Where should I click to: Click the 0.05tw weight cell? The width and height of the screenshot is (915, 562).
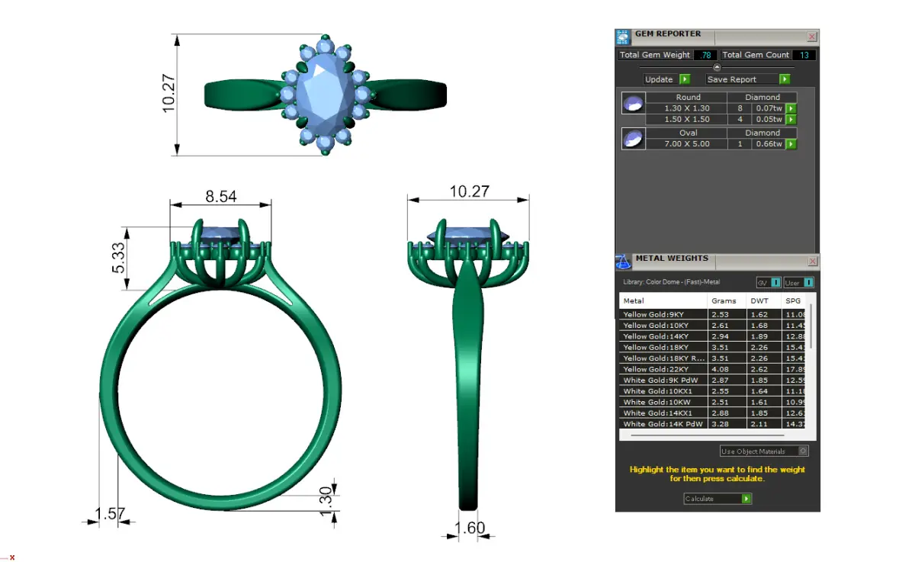click(770, 119)
